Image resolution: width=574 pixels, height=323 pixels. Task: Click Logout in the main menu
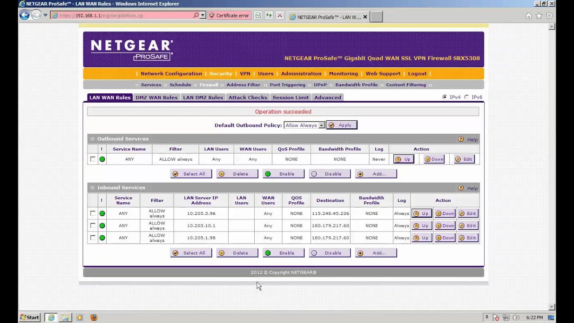click(417, 74)
